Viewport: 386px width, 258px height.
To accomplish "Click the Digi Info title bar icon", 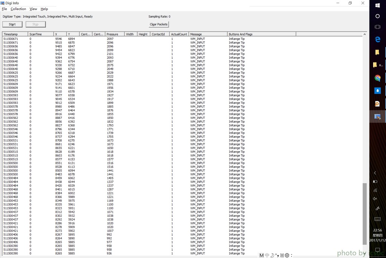I will 3,3.
